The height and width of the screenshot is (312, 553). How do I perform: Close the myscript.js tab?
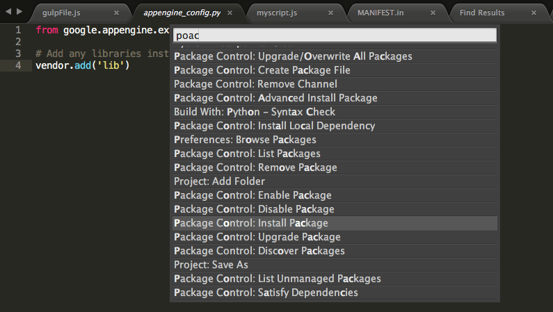pyautogui.click(x=331, y=13)
